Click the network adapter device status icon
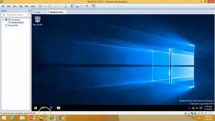Screen dimensions: 215x121 coord(192,113)
